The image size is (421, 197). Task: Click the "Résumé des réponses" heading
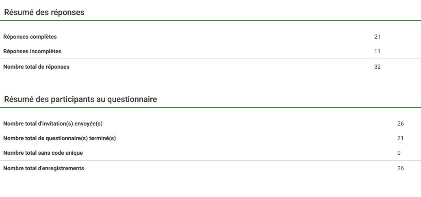pyautogui.click(x=44, y=13)
